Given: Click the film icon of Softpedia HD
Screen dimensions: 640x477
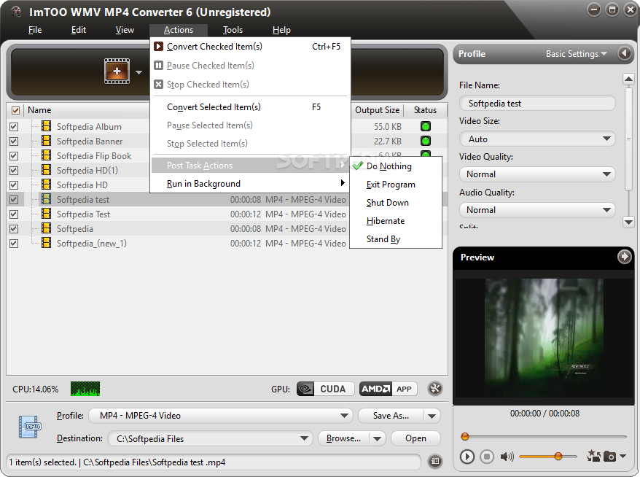Looking at the screenshot, I should click(47, 185).
